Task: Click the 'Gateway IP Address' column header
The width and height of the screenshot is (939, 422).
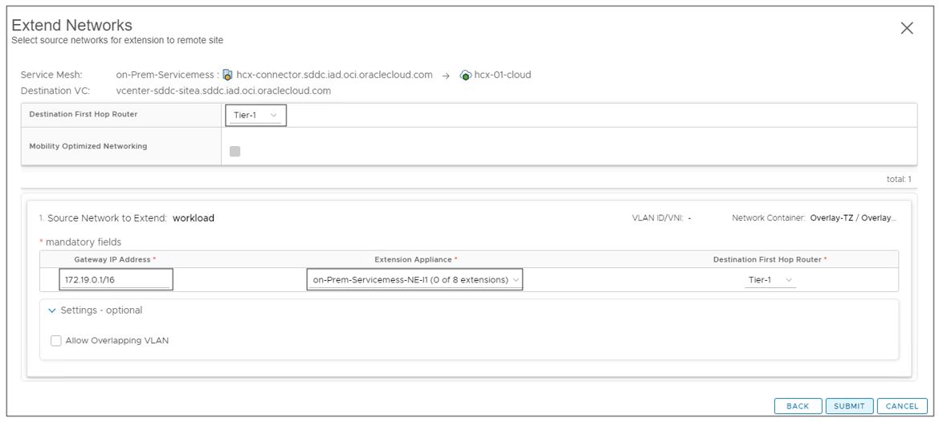Action: coord(113,259)
